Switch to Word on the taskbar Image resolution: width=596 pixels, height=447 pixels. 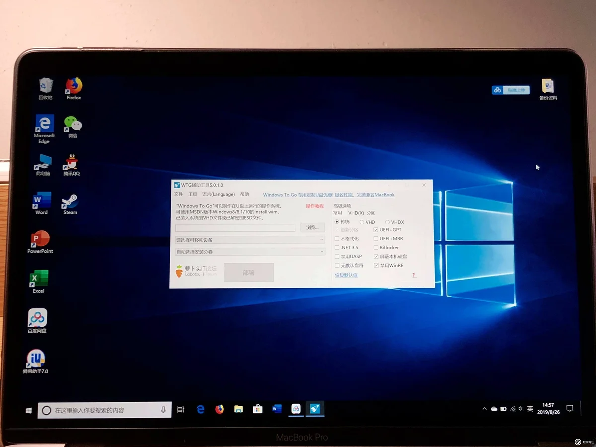(277, 409)
